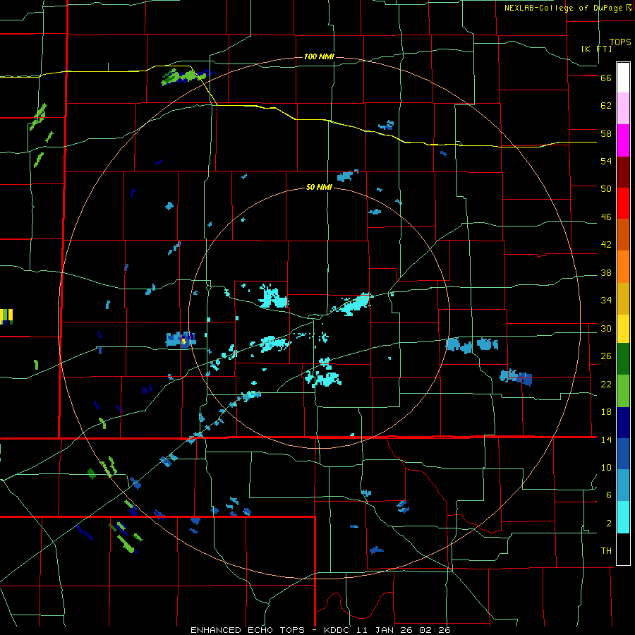Click the 'TOPS' legend title
Screen dimensions: 635x635
point(620,42)
